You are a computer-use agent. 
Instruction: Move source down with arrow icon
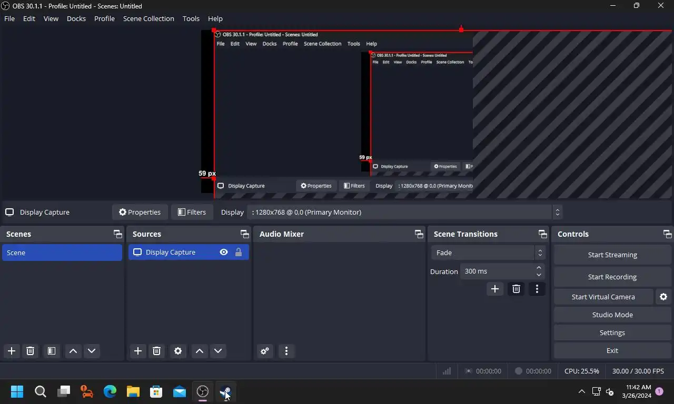[218, 351]
